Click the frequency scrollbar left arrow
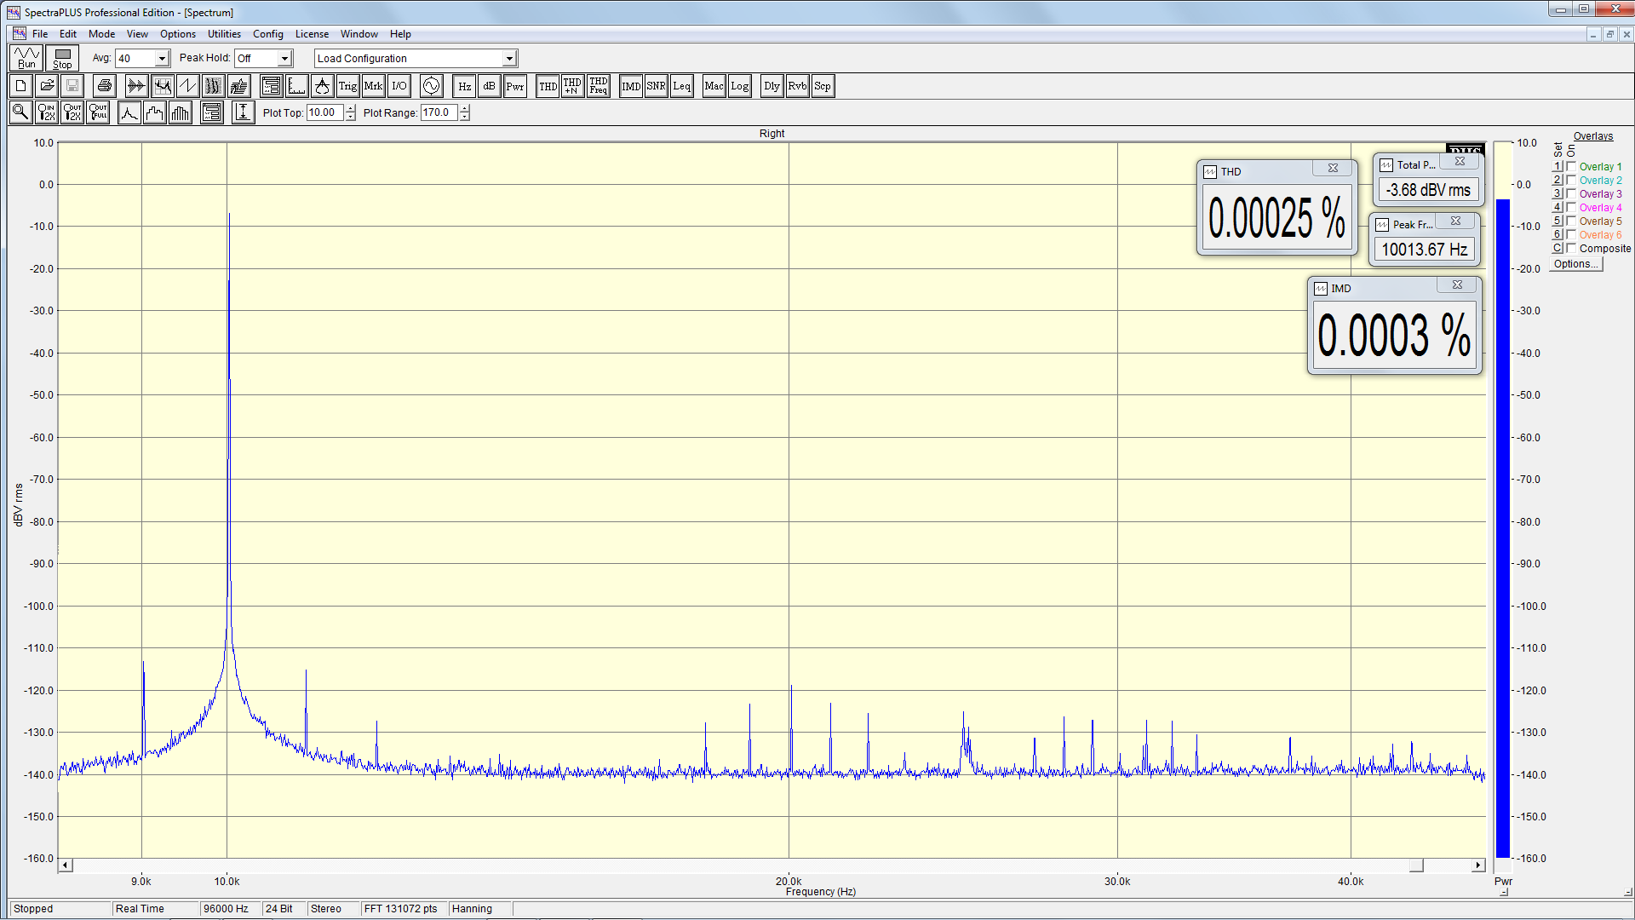Image resolution: width=1635 pixels, height=920 pixels. coord(66,865)
